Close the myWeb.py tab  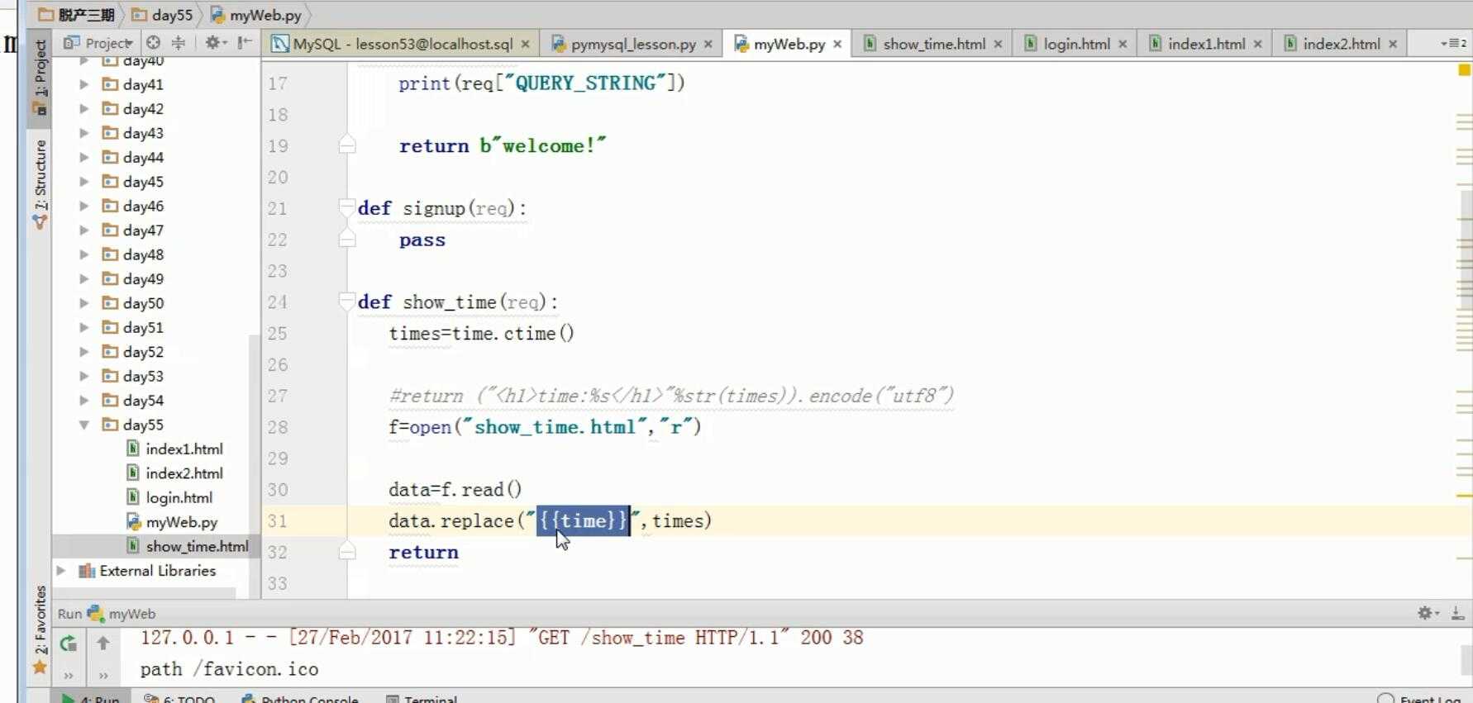point(837,45)
